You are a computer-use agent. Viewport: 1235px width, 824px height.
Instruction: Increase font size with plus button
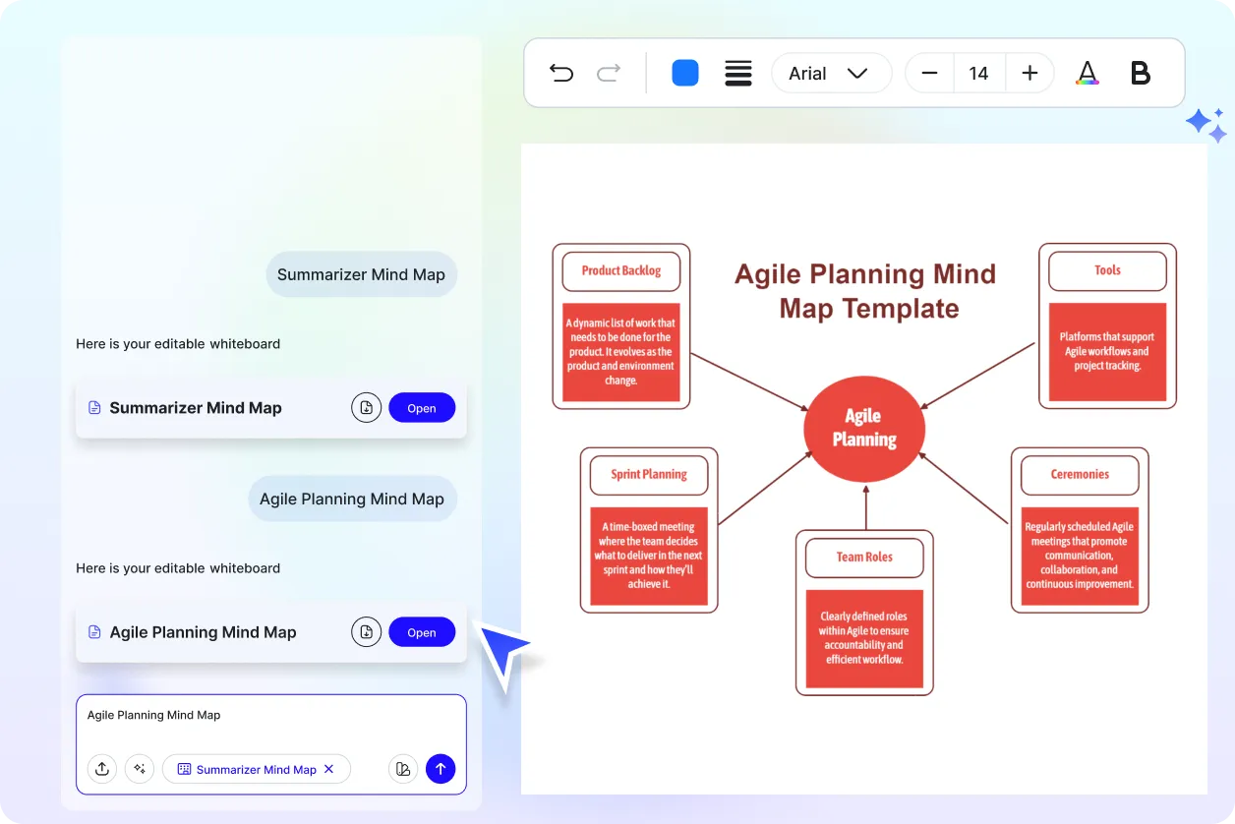(x=1029, y=73)
